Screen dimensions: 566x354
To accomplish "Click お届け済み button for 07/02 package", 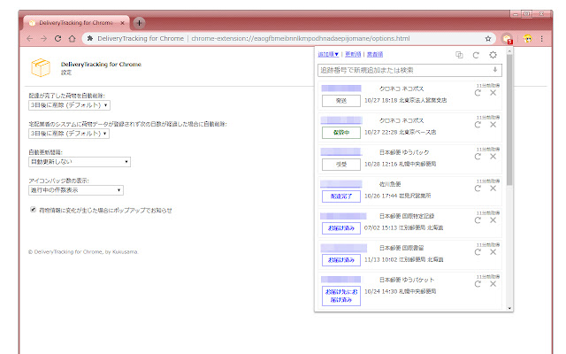I will [x=341, y=228].
